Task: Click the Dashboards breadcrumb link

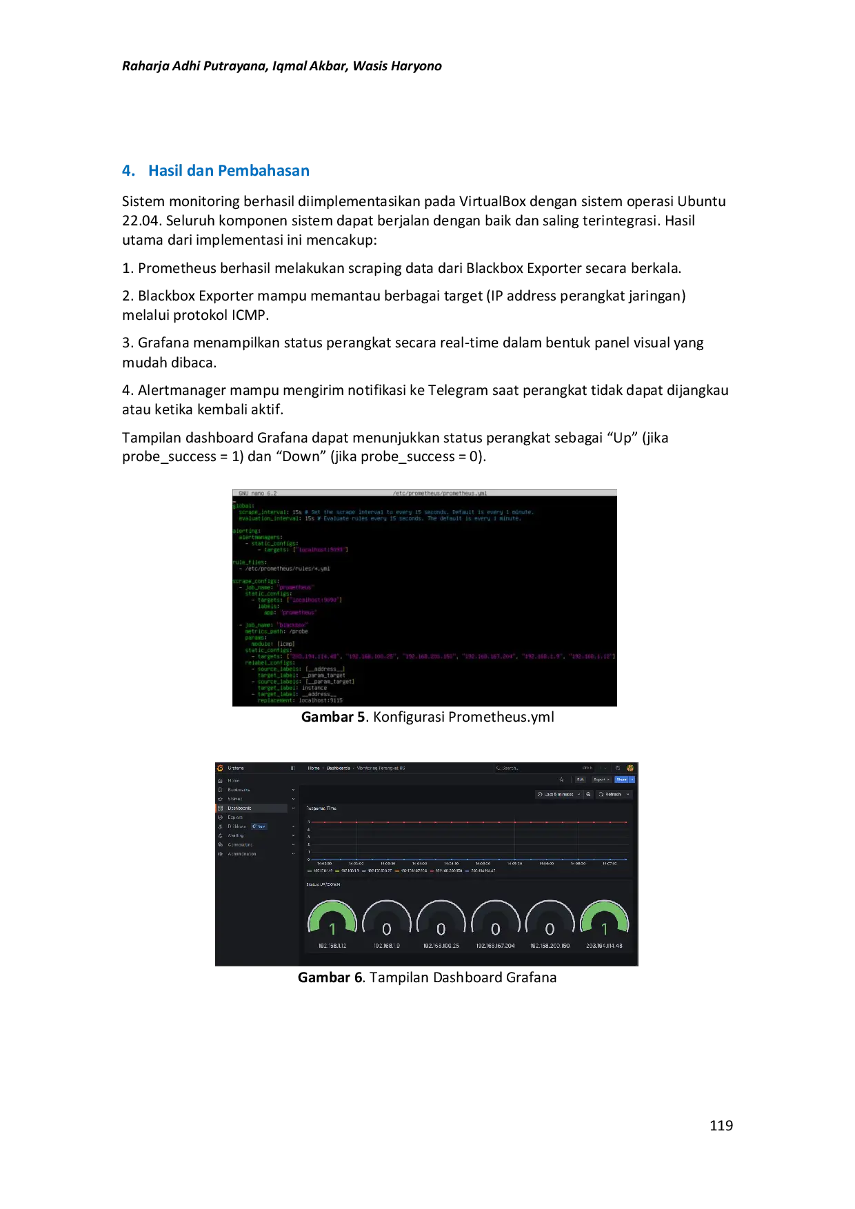Action: [x=338, y=768]
